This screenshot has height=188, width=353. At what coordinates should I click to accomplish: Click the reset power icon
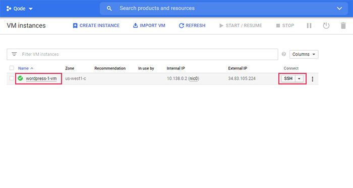click(326, 26)
